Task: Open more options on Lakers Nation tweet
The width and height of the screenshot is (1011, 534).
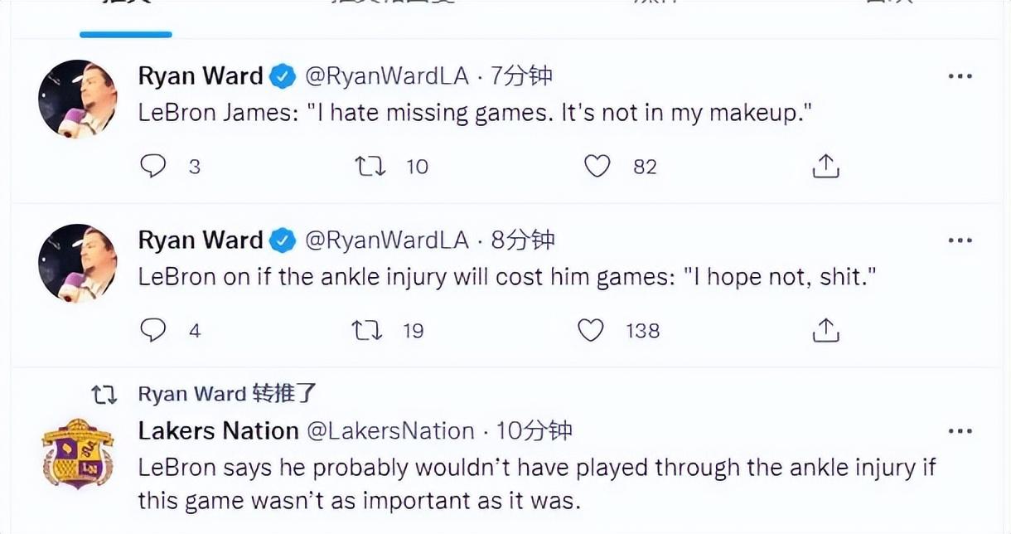Action: point(960,431)
